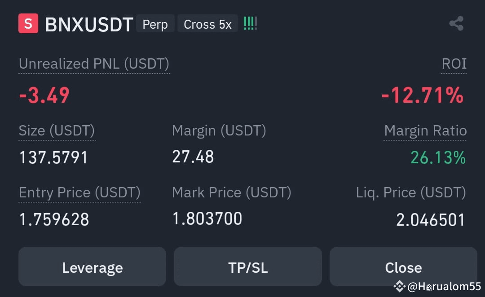Image resolution: width=485 pixels, height=297 pixels.
Task: Open the green signal bars indicator
Action: click(x=250, y=23)
